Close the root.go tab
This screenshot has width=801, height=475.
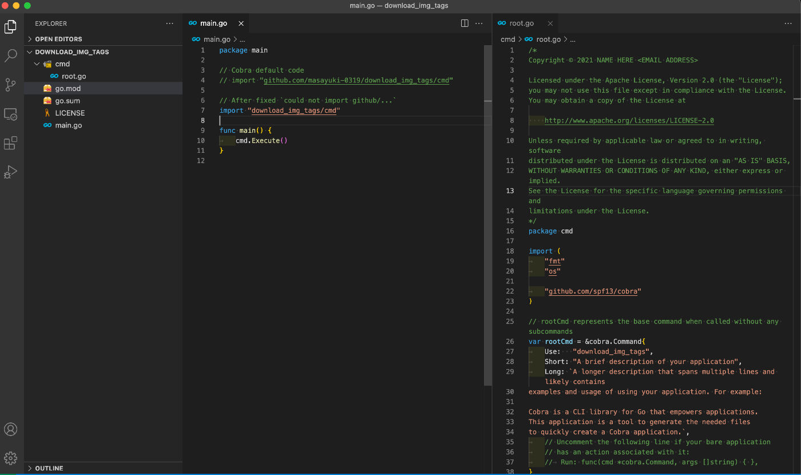550,23
